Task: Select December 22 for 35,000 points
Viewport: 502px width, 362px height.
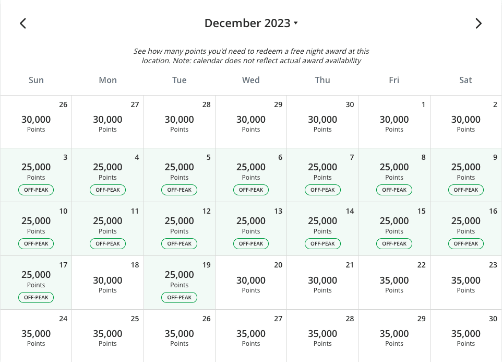Action: coord(394,283)
